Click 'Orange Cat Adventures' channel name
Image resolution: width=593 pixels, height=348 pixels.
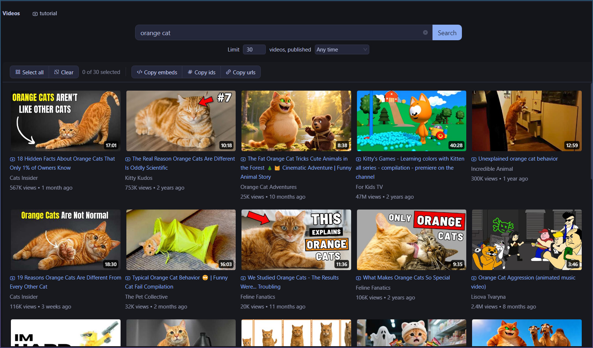(x=268, y=187)
